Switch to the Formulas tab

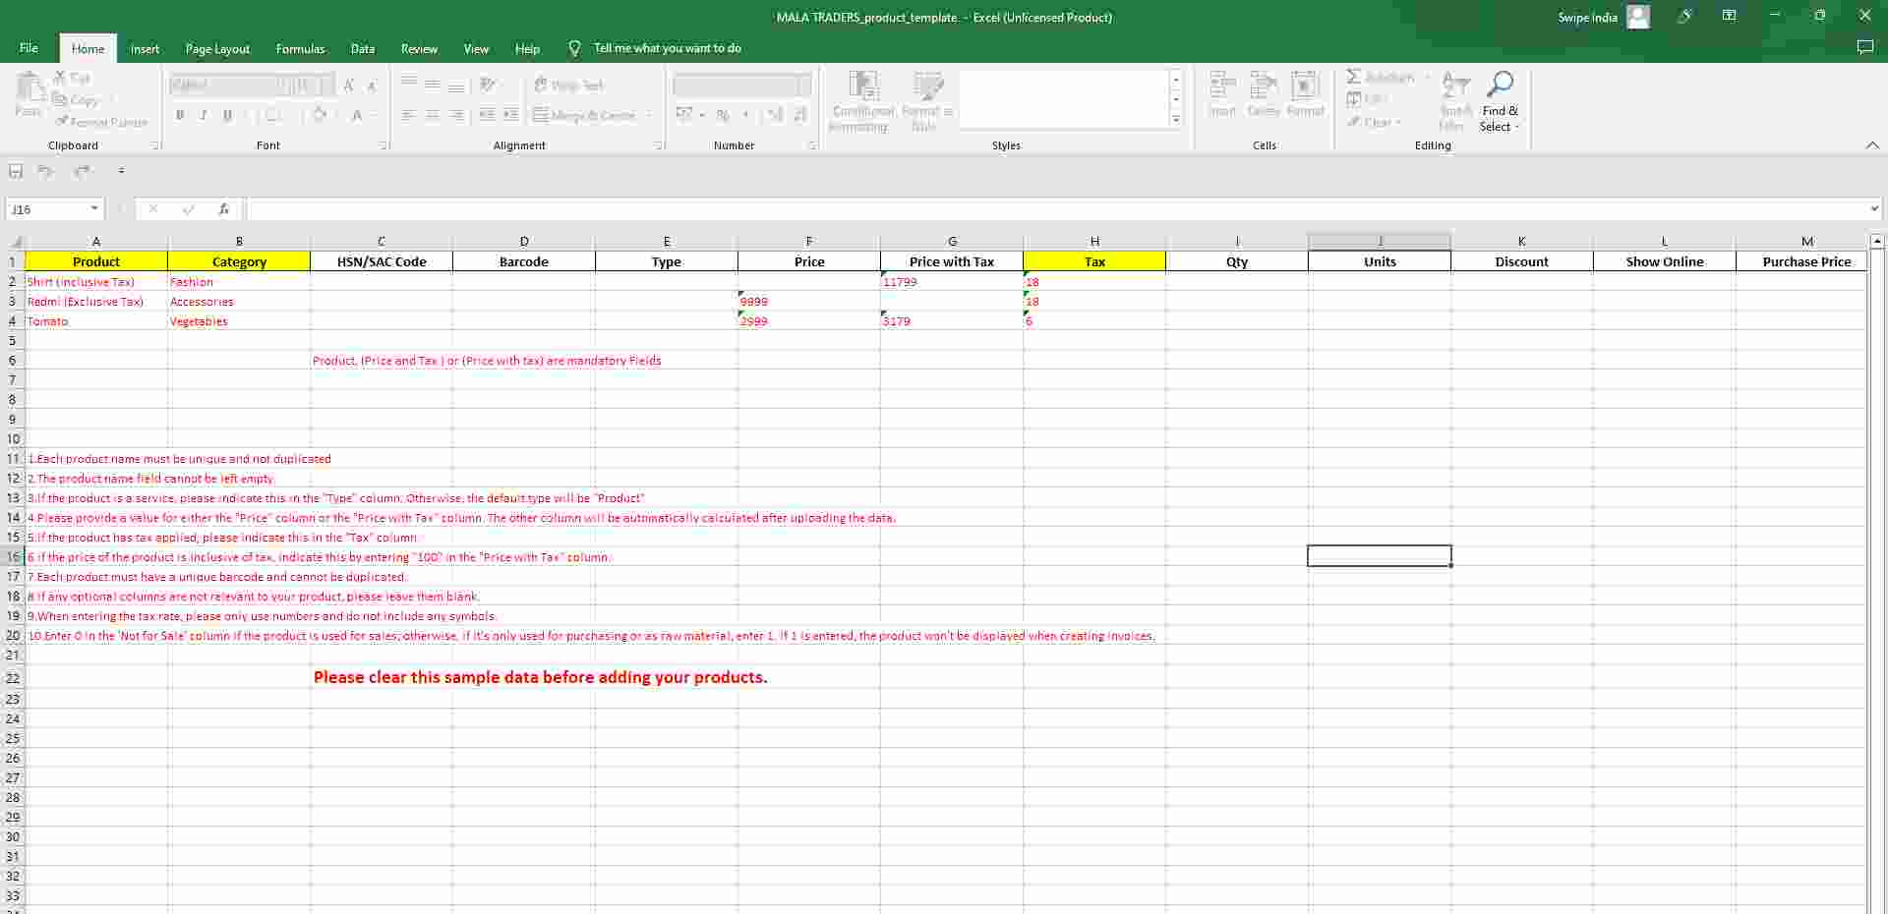tap(300, 48)
